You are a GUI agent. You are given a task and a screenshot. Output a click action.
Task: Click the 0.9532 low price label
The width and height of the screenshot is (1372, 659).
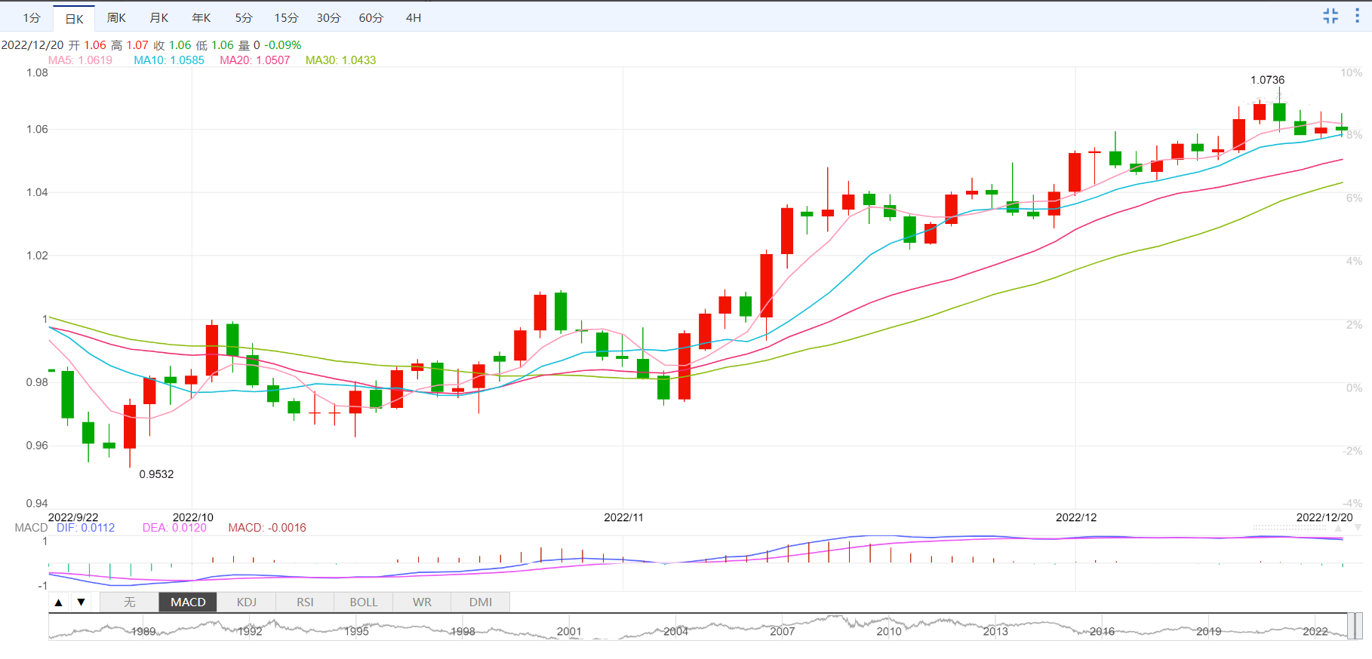[156, 474]
